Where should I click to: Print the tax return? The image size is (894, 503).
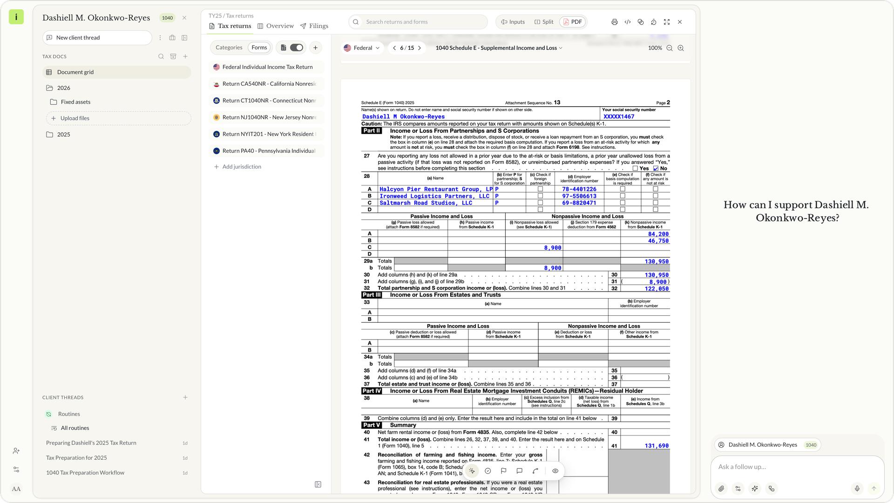coord(615,22)
